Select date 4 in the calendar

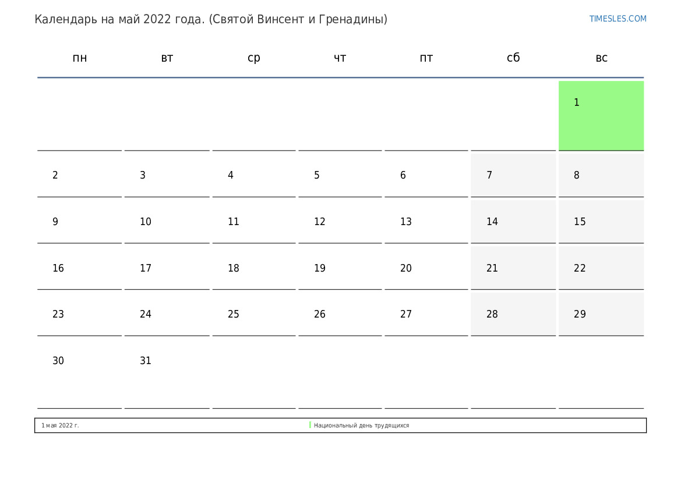click(253, 175)
